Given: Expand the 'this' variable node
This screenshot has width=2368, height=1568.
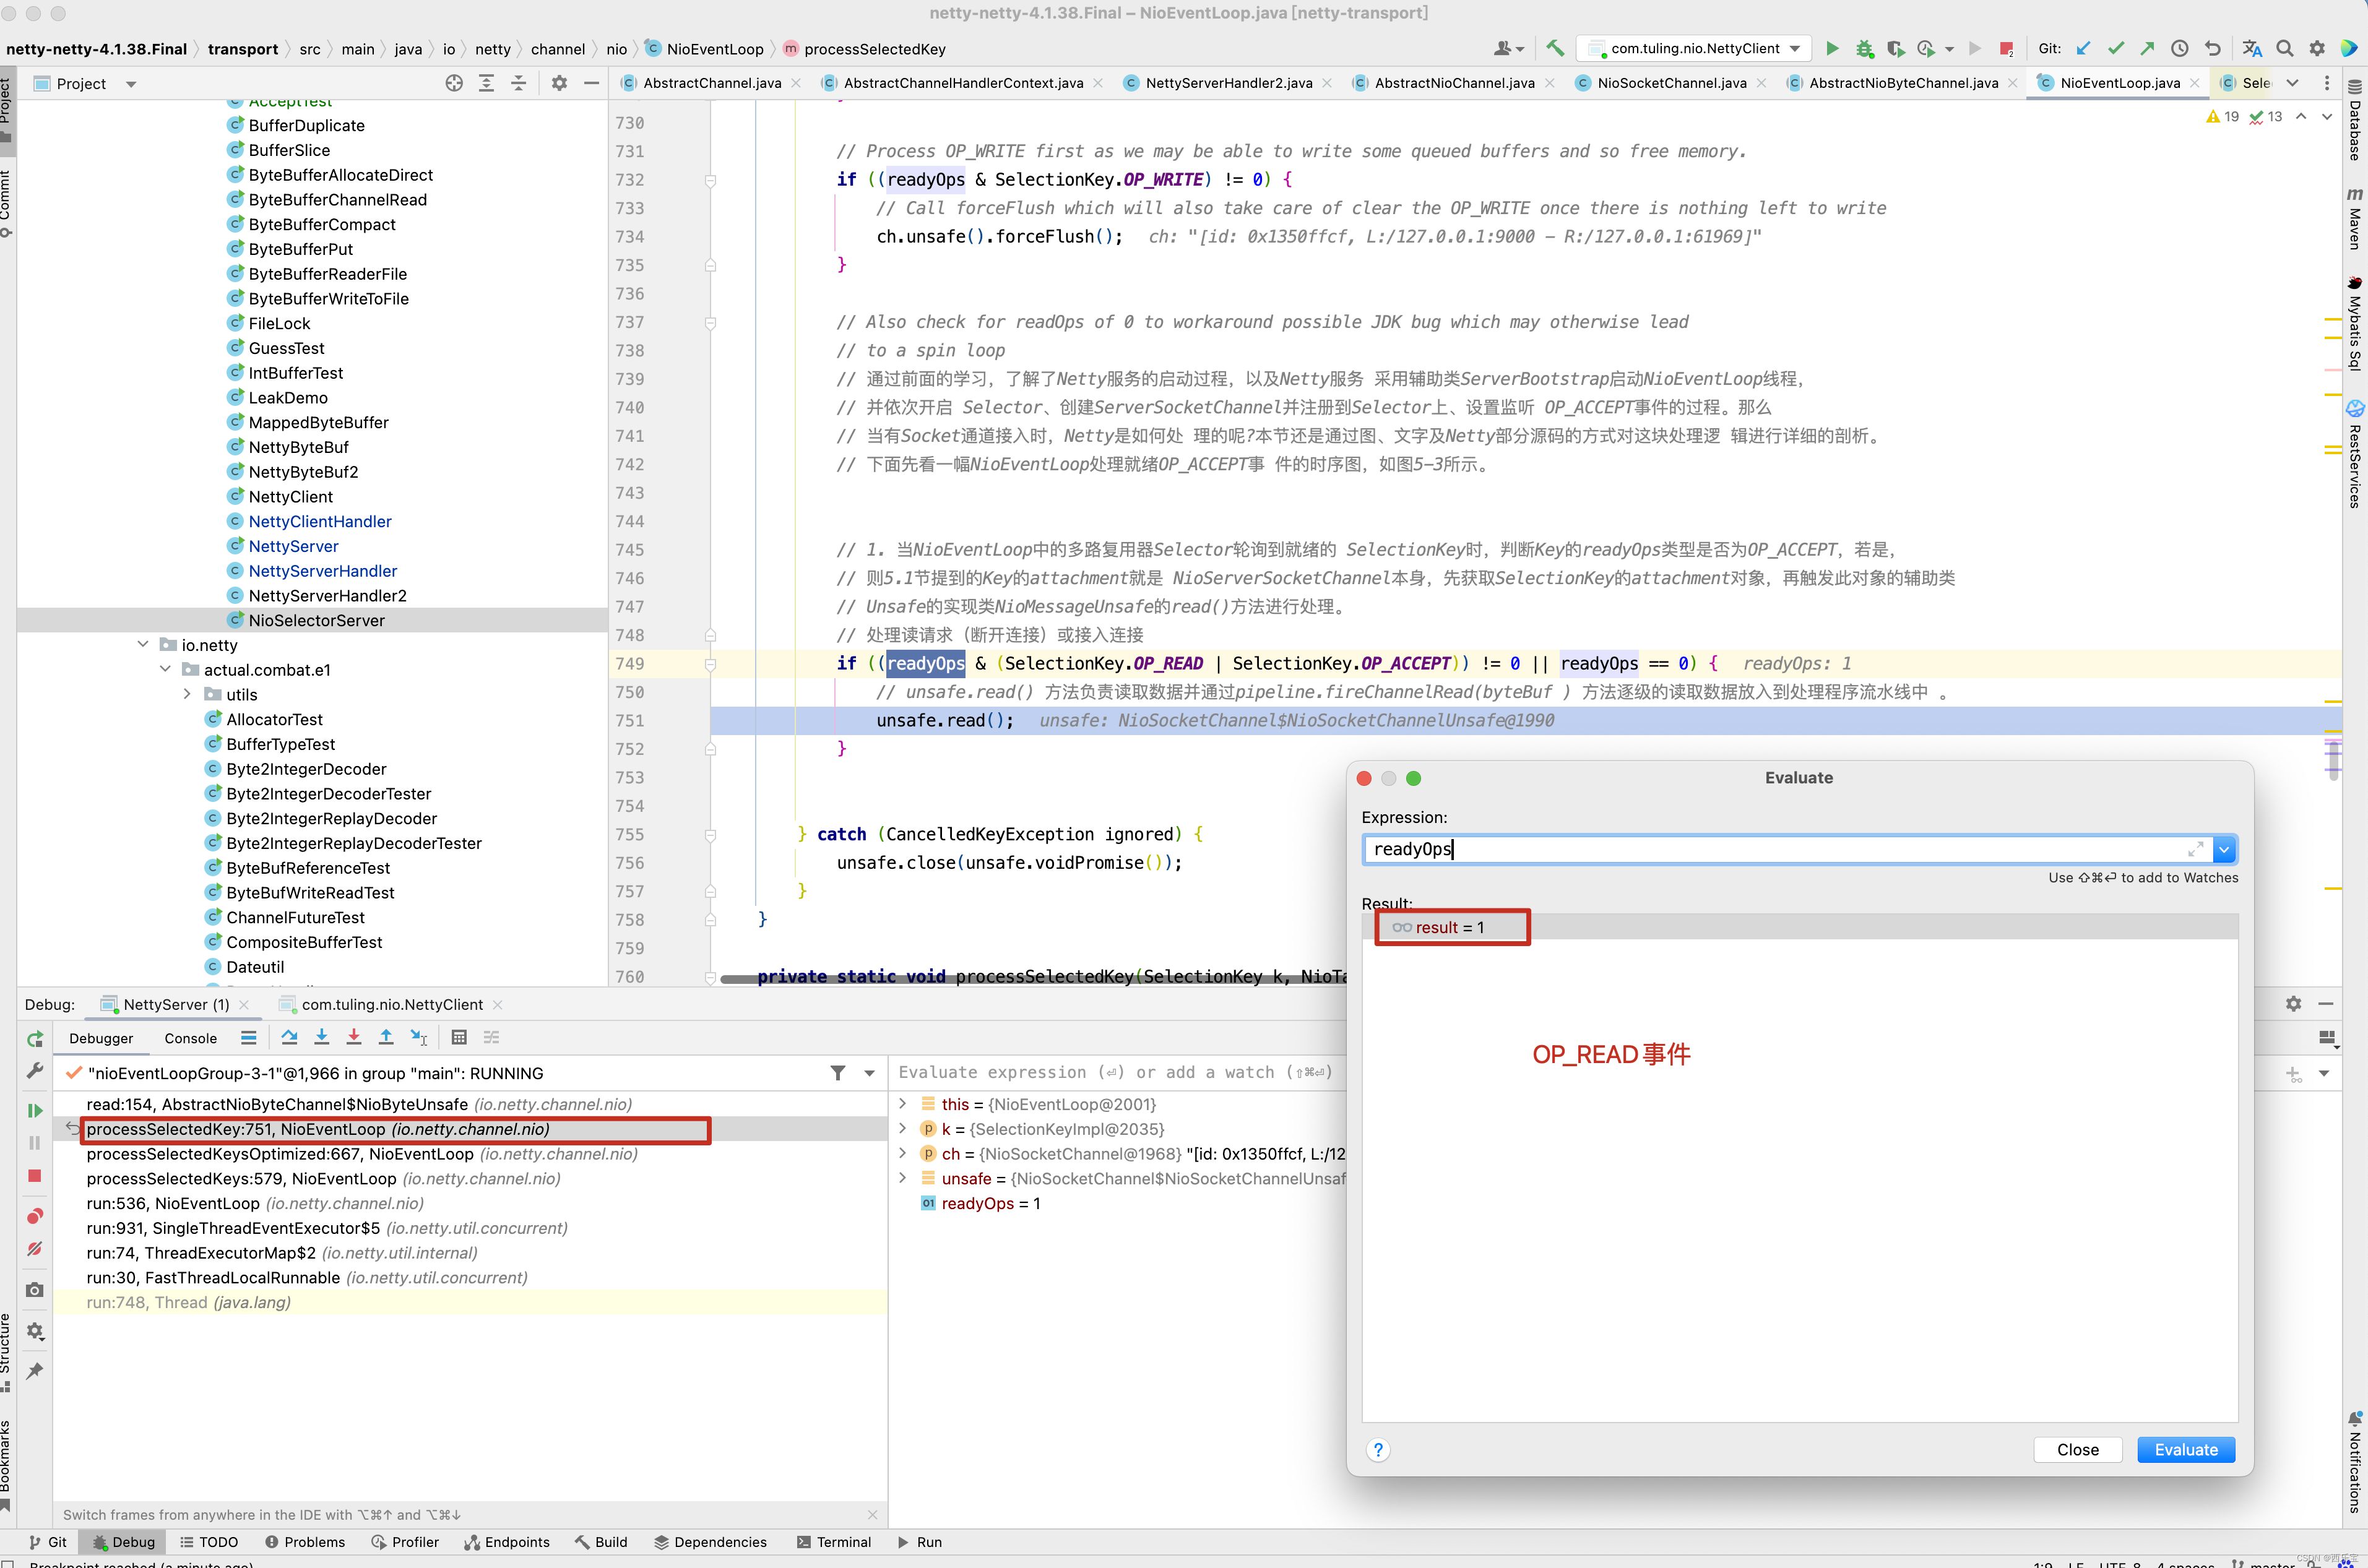Looking at the screenshot, I should 903,1104.
